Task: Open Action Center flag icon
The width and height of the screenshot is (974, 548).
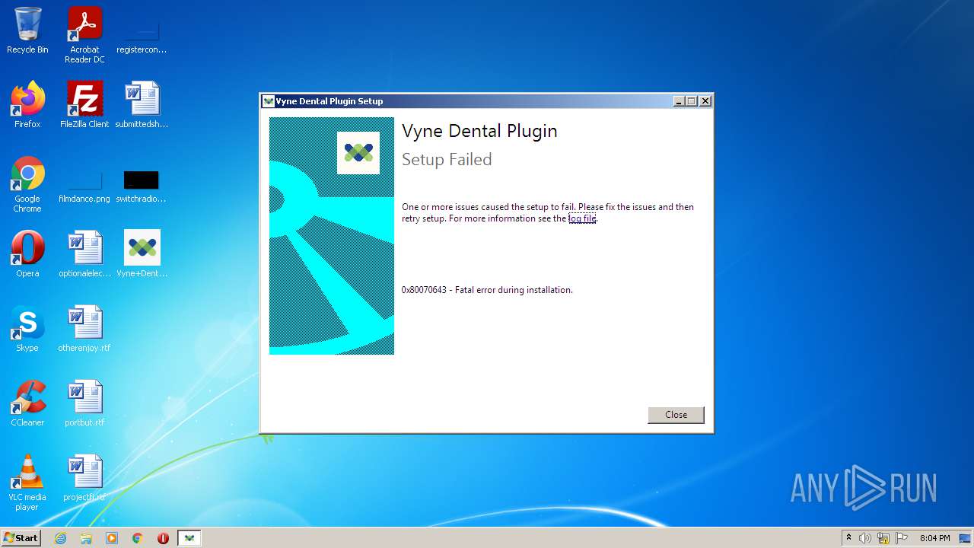Action: tap(902, 538)
